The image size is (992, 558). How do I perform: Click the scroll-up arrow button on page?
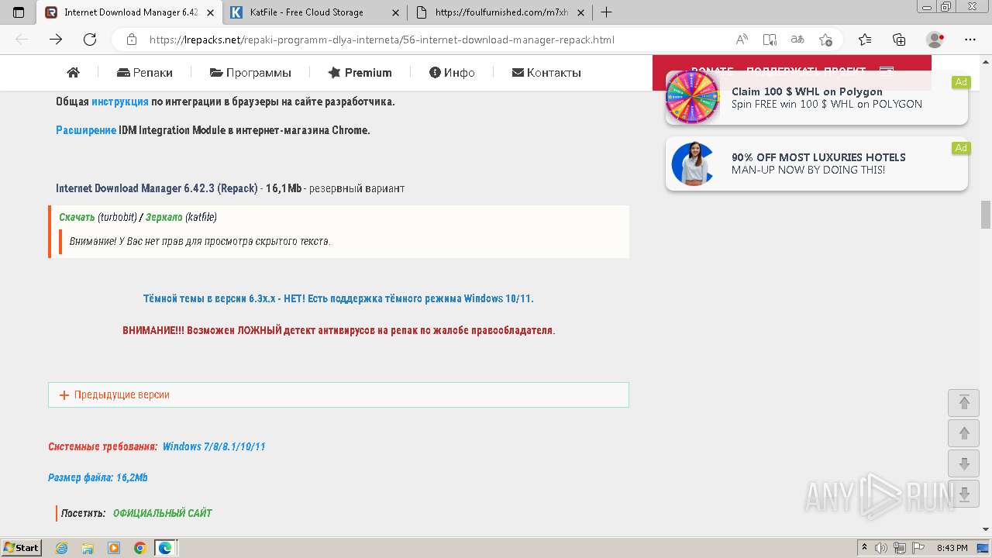tap(964, 433)
